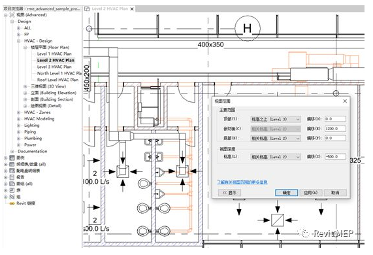
Task: Select the 450x200 duct size tag
Action: coord(87,78)
